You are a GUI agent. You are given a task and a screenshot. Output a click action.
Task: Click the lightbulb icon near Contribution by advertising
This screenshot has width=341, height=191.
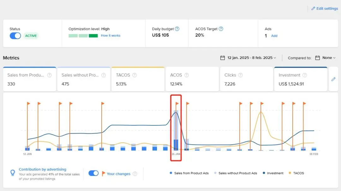point(13,173)
